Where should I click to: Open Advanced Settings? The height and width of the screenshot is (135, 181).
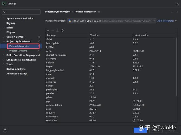pos(17,74)
